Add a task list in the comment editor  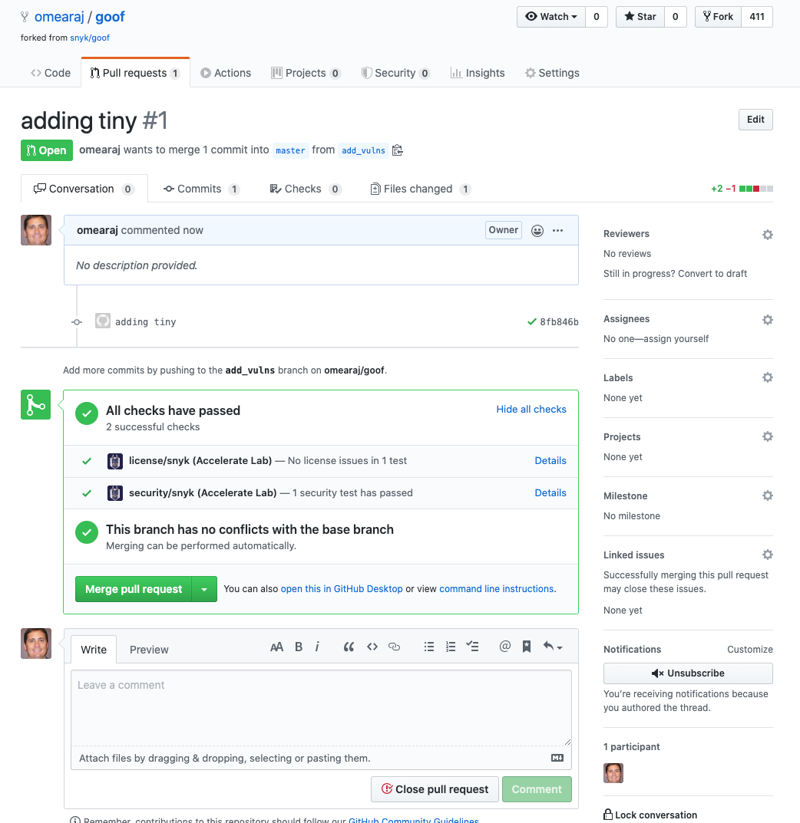tap(473, 647)
